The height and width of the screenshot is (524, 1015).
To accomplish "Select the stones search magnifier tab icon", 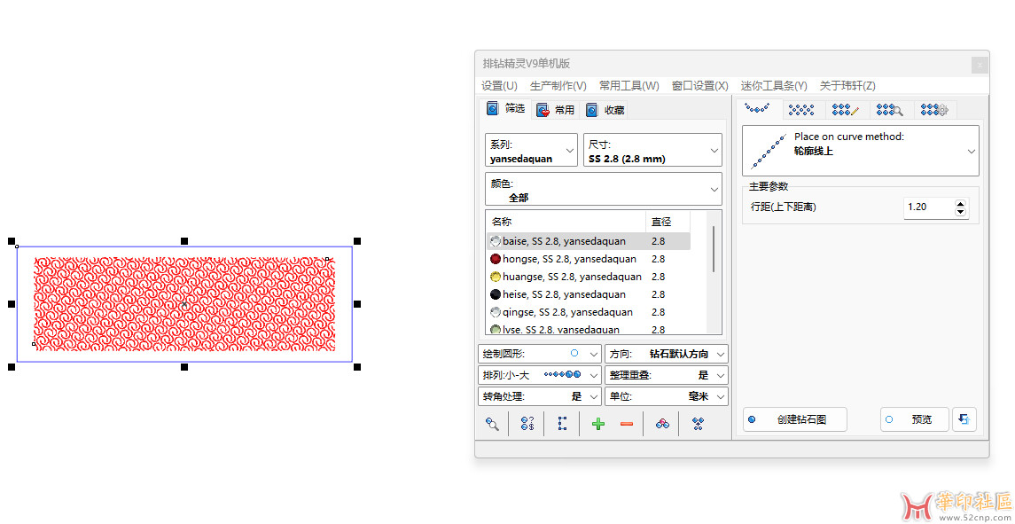I will coord(889,110).
